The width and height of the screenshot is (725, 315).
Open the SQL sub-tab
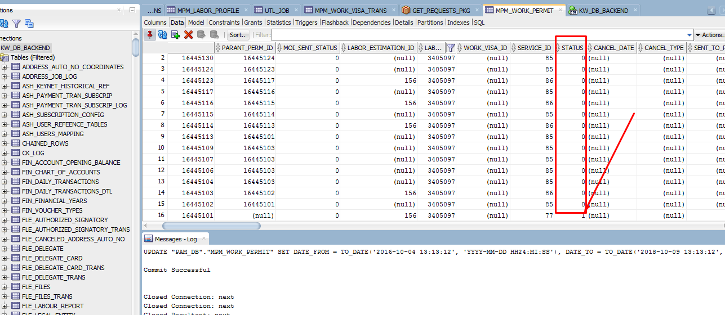coord(479,22)
